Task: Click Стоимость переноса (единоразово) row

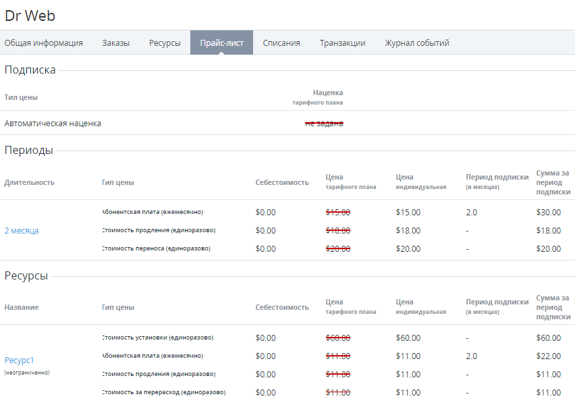Action: tap(156, 248)
